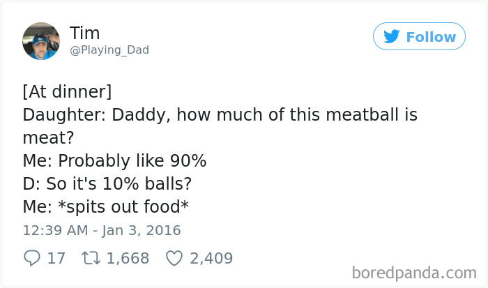
Task: Click the reply speech bubble icon
Action: coord(31,258)
